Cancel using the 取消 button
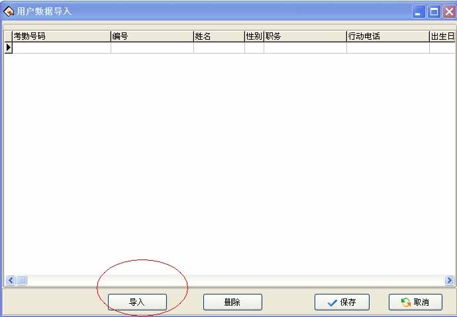Image resolution: width=457 pixels, height=317 pixels. [415, 302]
